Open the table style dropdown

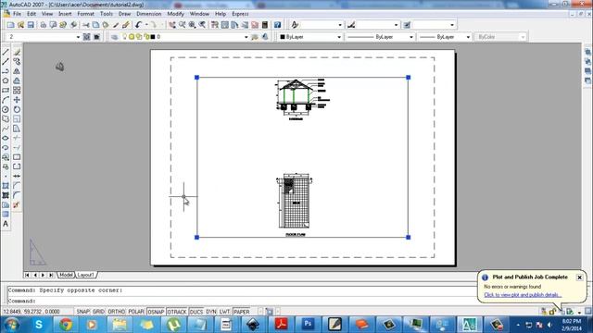point(435,25)
